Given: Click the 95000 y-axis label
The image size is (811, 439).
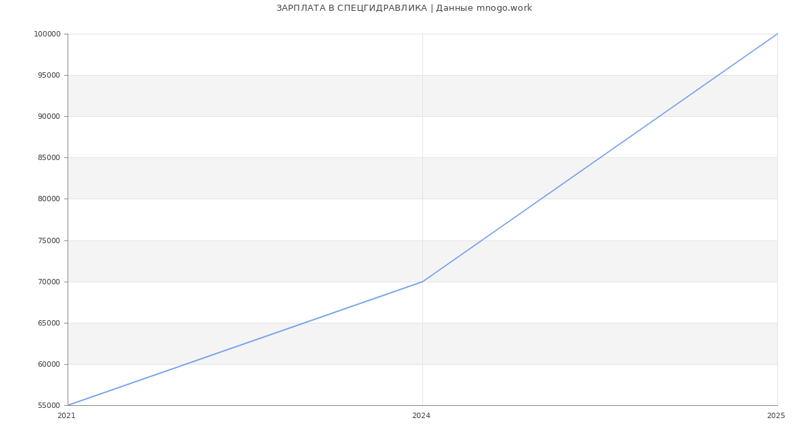Looking at the screenshot, I should [x=49, y=75].
